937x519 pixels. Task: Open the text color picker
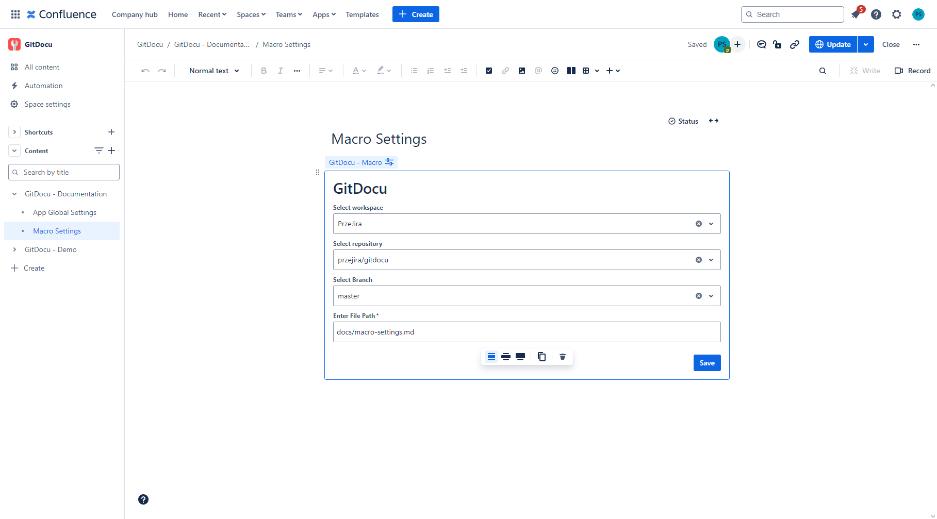(x=359, y=71)
